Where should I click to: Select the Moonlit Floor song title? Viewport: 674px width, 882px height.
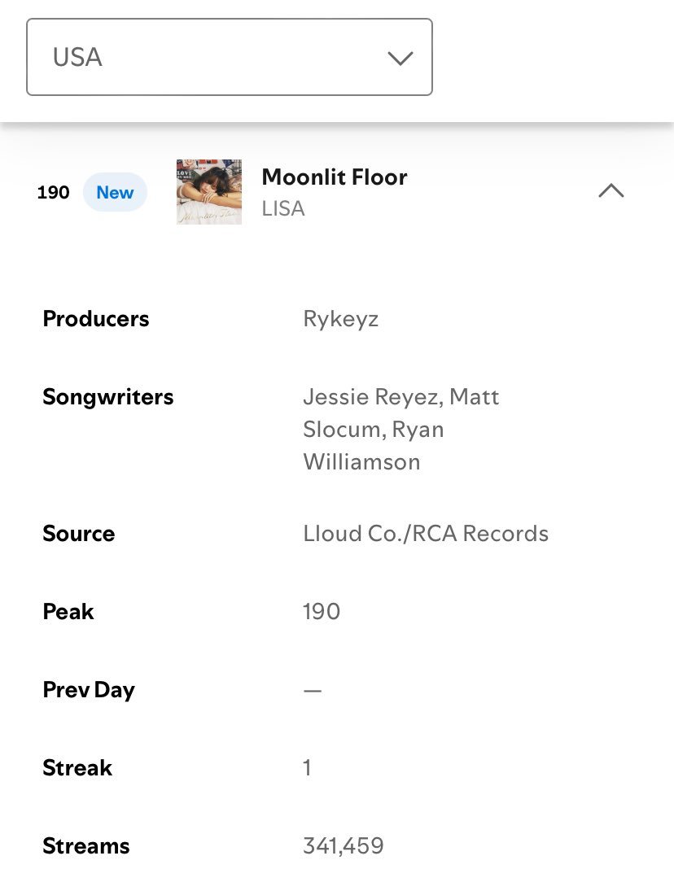tap(335, 177)
